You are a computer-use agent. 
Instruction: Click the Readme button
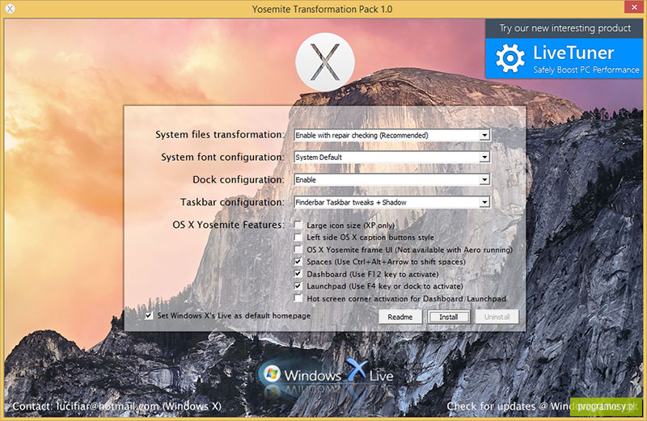point(400,317)
